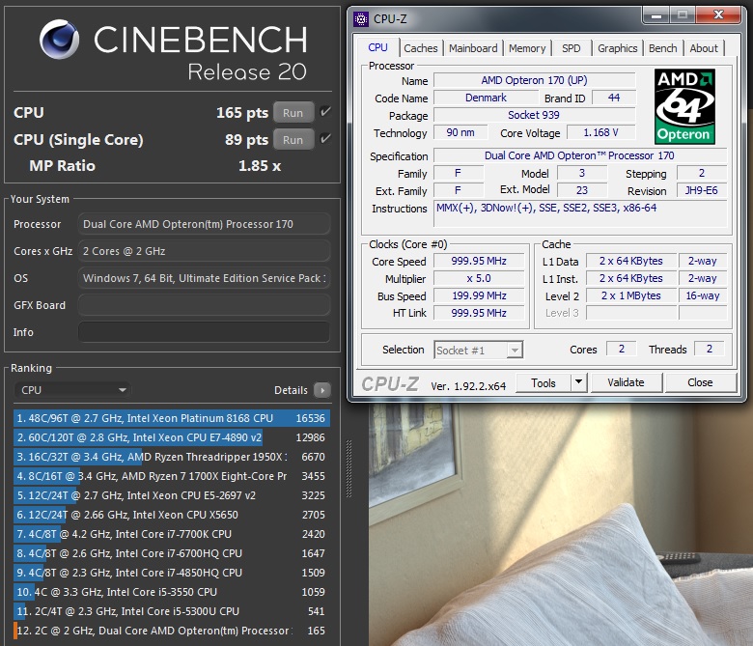Click the Bus Speed value 199.99 MHz
The width and height of the screenshot is (753, 646).
(x=479, y=295)
